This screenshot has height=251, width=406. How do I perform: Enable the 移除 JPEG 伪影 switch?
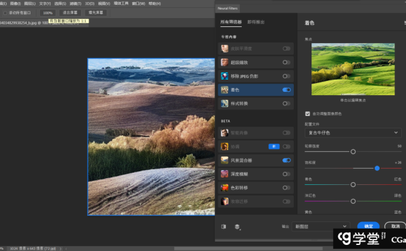coord(286,76)
